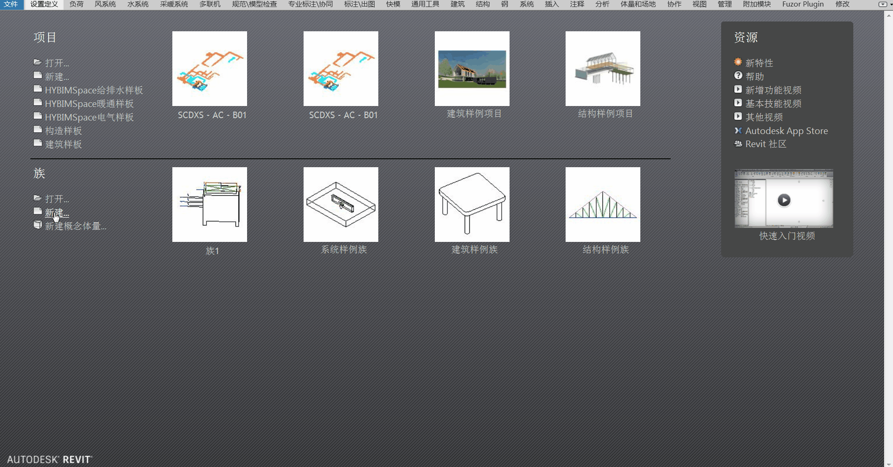Open the 快模 ribbon tab
The width and height of the screenshot is (893, 467).
(393, 4)
